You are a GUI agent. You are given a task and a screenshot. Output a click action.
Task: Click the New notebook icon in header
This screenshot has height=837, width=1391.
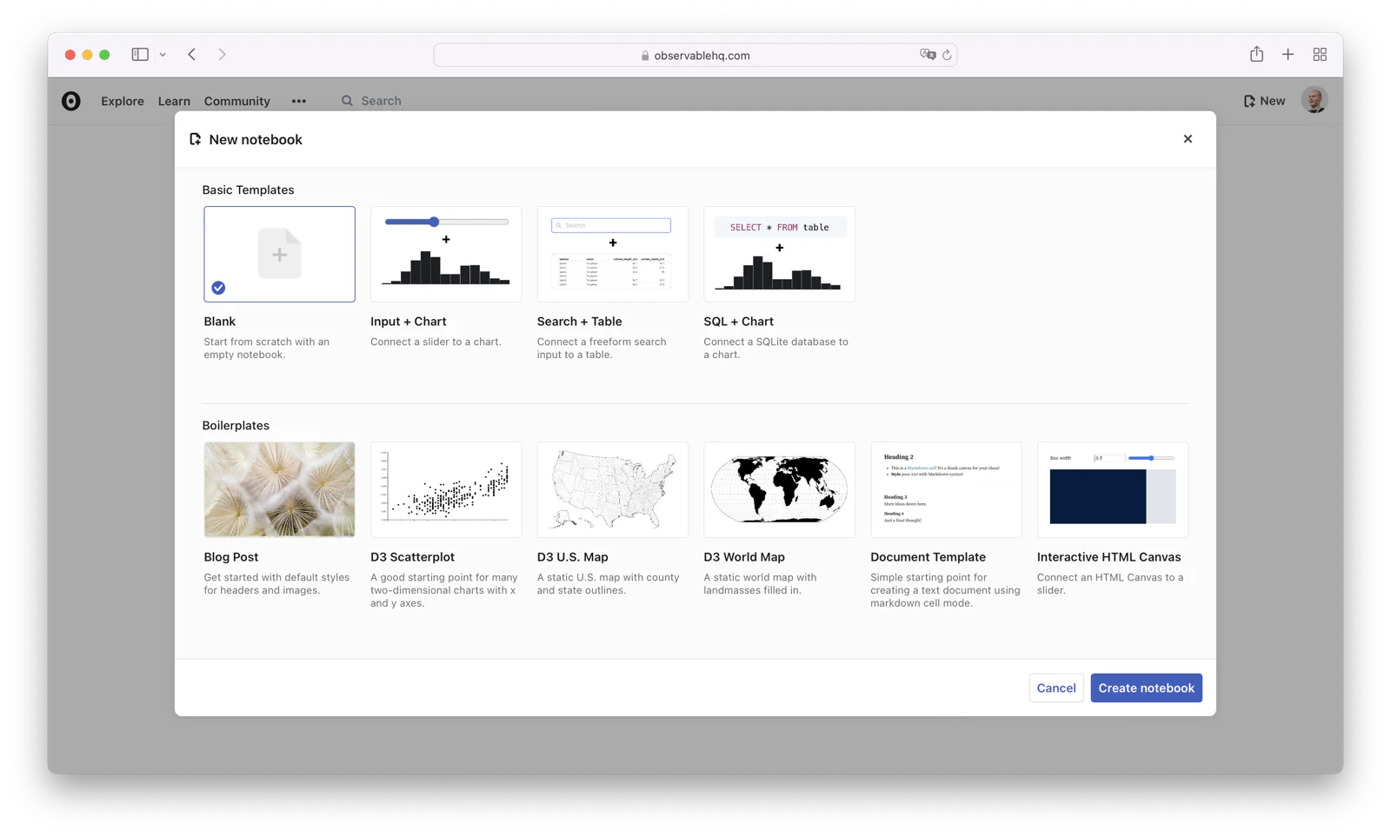click(x=1249, y=101)
